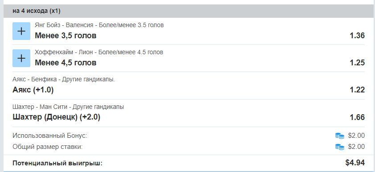
Task: Click the 1.66 odds value
Action: (x=357, y=117)
